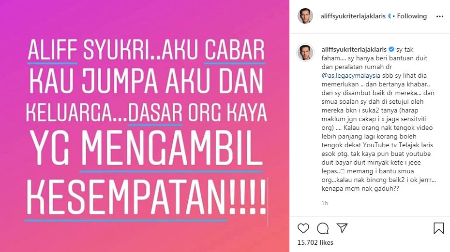Click the pink post image
The height and width of the screenshot is (252, 450).
coord(145,126)
